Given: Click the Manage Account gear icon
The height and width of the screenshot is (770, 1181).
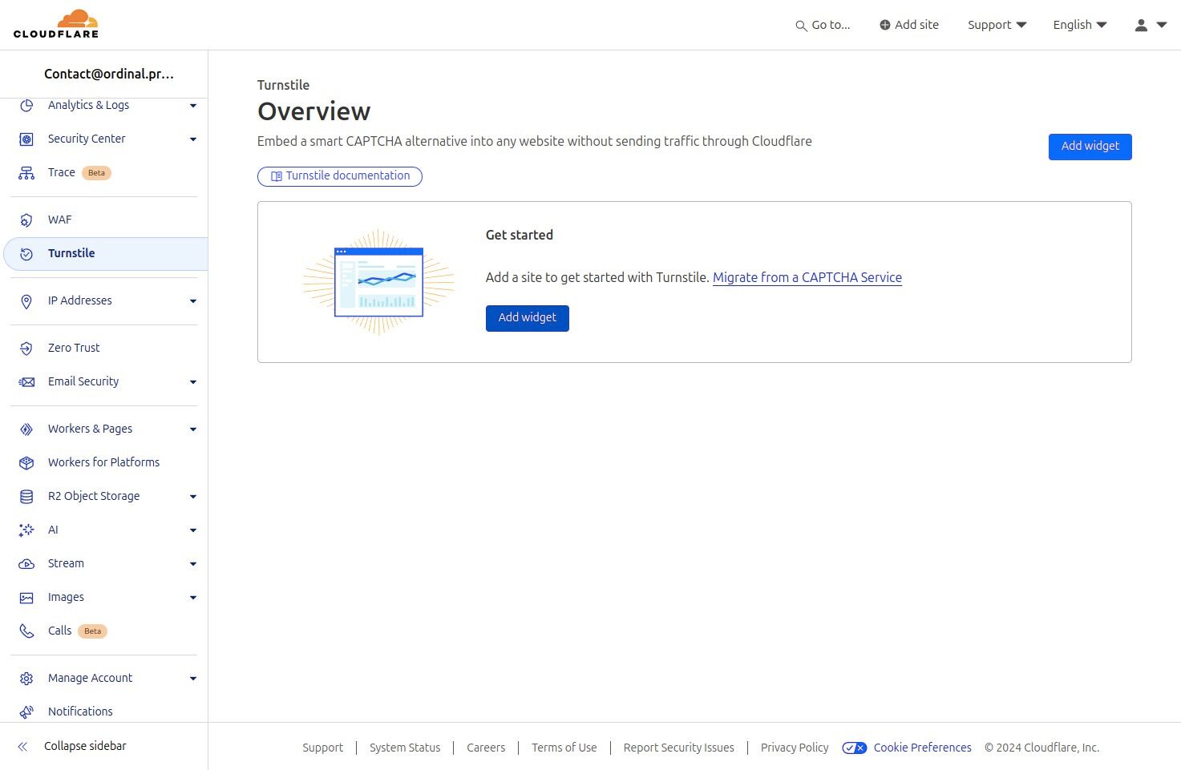Looking at the screenshot, I should (x=26, y=679).
